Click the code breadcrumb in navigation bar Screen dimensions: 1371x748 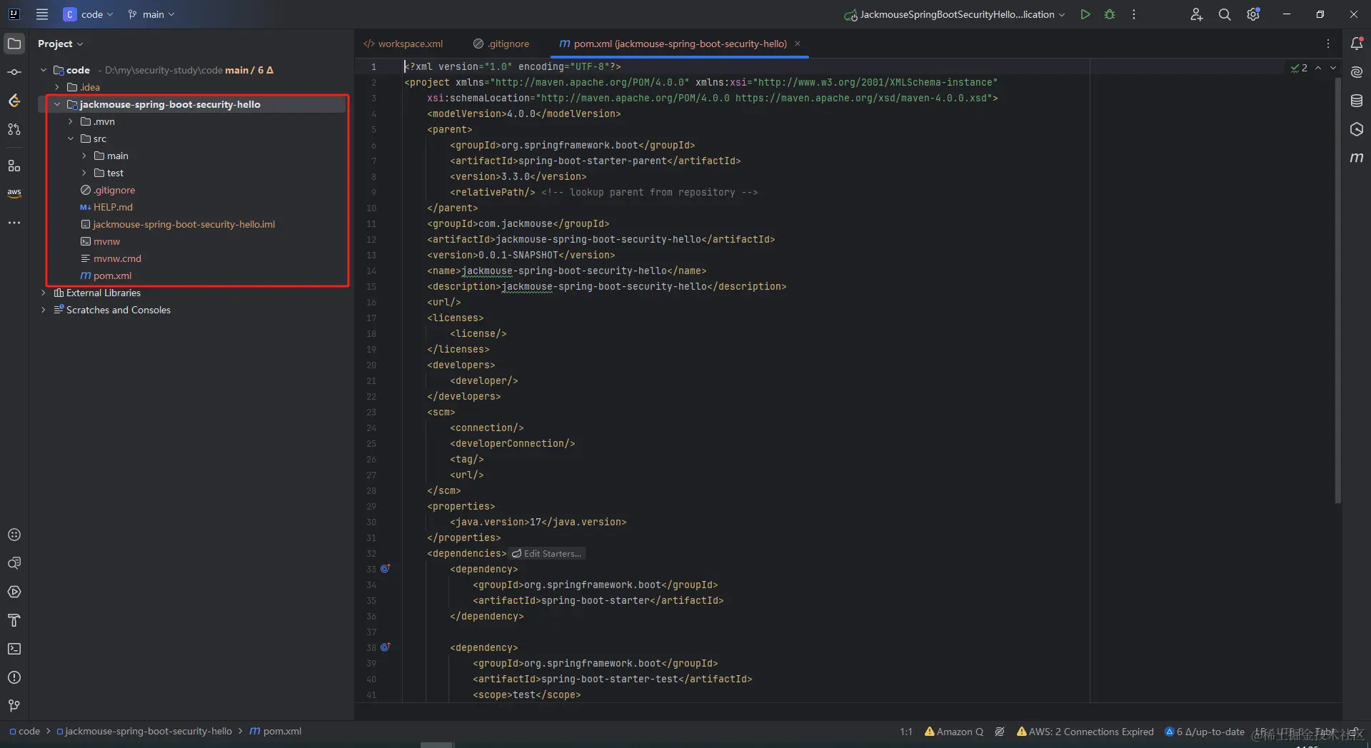(x=25, y=732)
